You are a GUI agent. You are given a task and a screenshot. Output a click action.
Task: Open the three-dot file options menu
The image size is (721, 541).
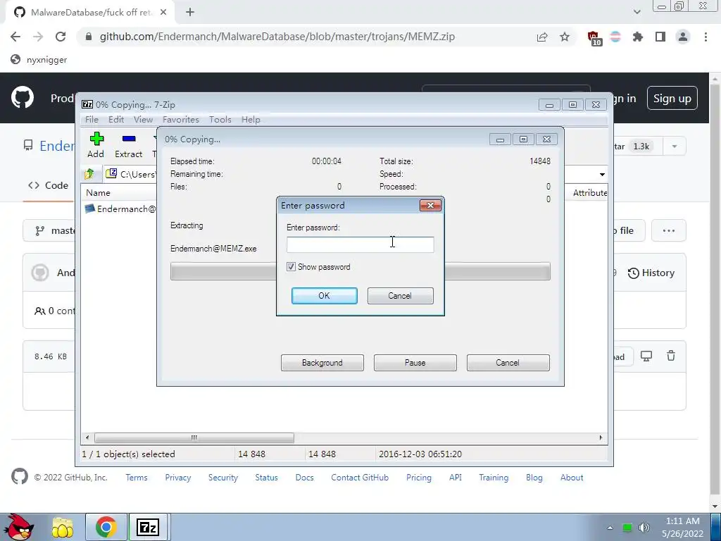pos(669,230)
